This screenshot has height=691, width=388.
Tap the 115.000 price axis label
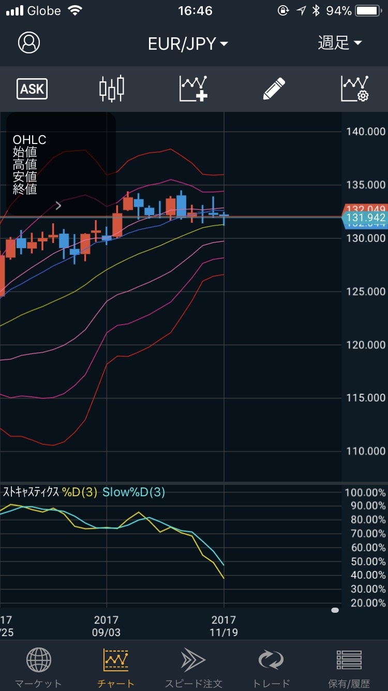pyautogui.click(x=366, y=398)
